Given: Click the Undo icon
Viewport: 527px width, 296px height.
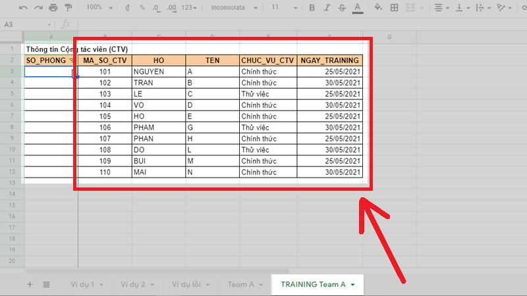Looking at the screenshot, I should point(24,8).
